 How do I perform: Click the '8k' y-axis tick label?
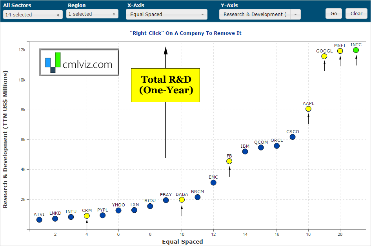tap(23, 110)
